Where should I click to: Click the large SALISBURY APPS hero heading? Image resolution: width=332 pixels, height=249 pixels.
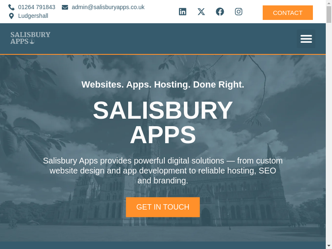(x=163, y=122)
